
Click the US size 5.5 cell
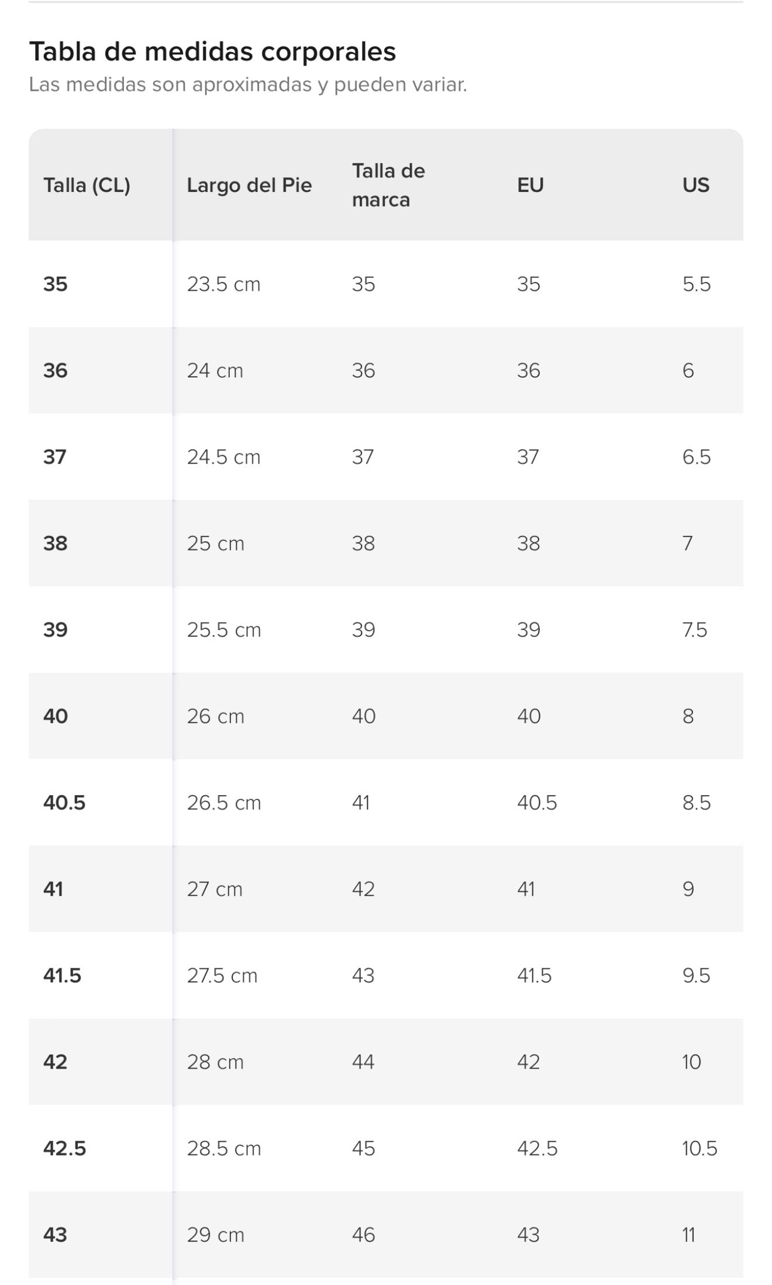(696, 284)
